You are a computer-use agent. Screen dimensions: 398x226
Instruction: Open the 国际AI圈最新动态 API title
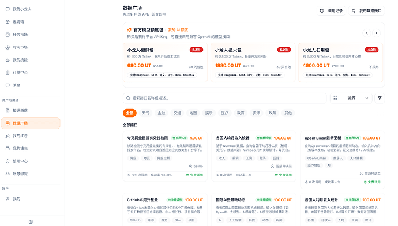click(x=231, y=200)
